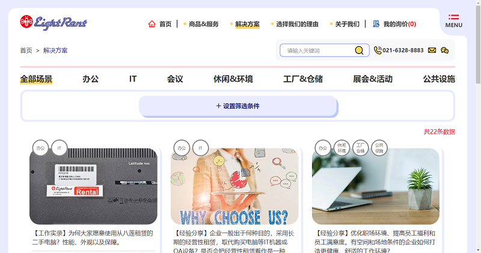Click the phone icon beside 021-6328-8883
Image resolution: width=481 pixels, height=253 pixels.
click(x=378, y=50)
